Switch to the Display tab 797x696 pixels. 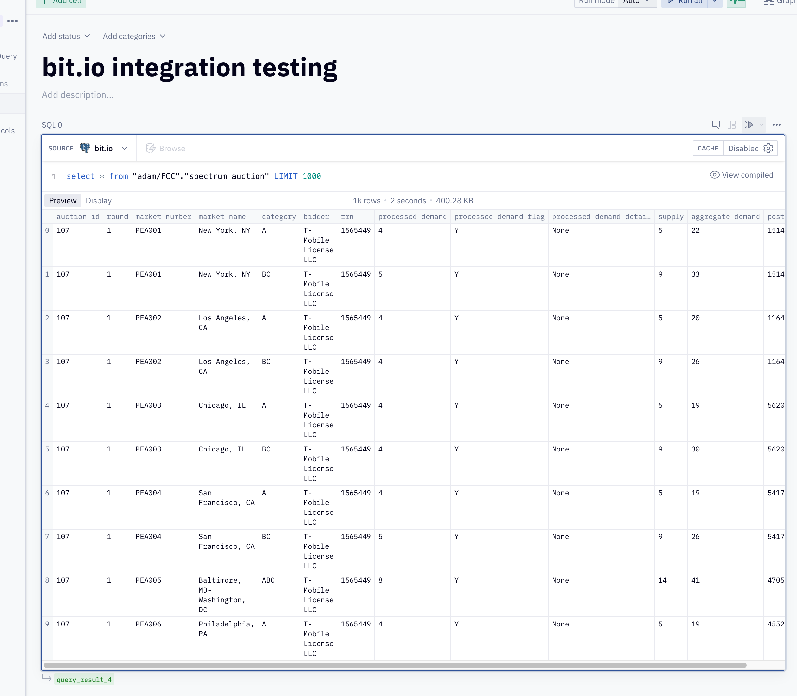99,201
